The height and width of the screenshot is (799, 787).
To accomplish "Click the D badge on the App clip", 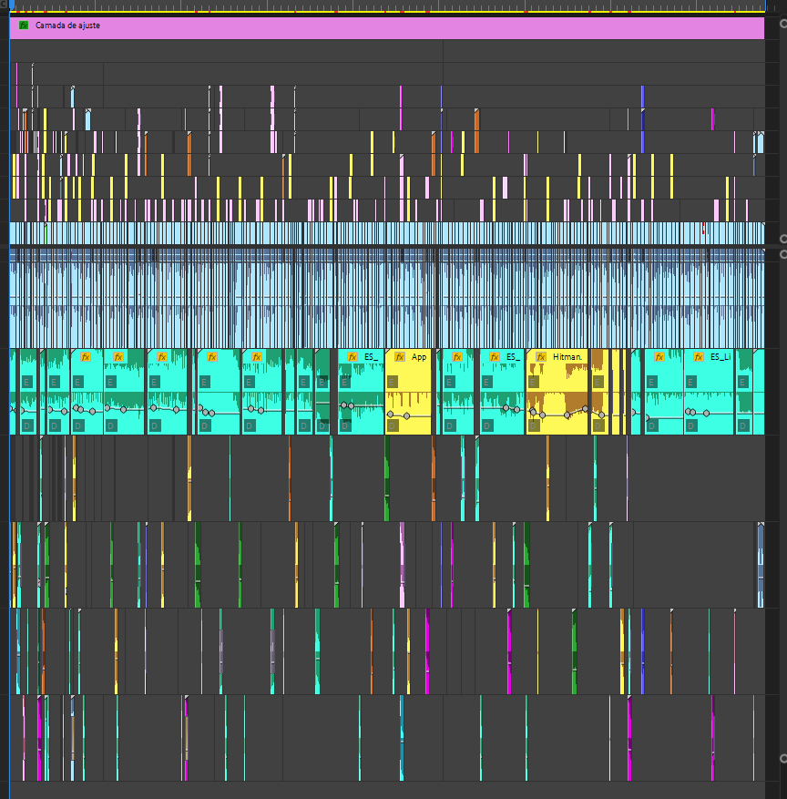I will pyautogui.click(x=393, y=425).
